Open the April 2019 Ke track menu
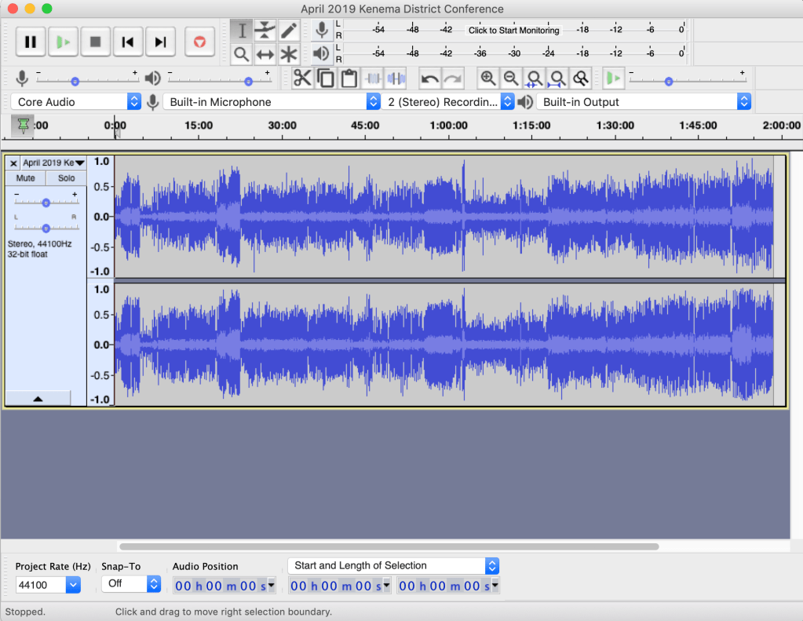803x621 pixels. 53,163
